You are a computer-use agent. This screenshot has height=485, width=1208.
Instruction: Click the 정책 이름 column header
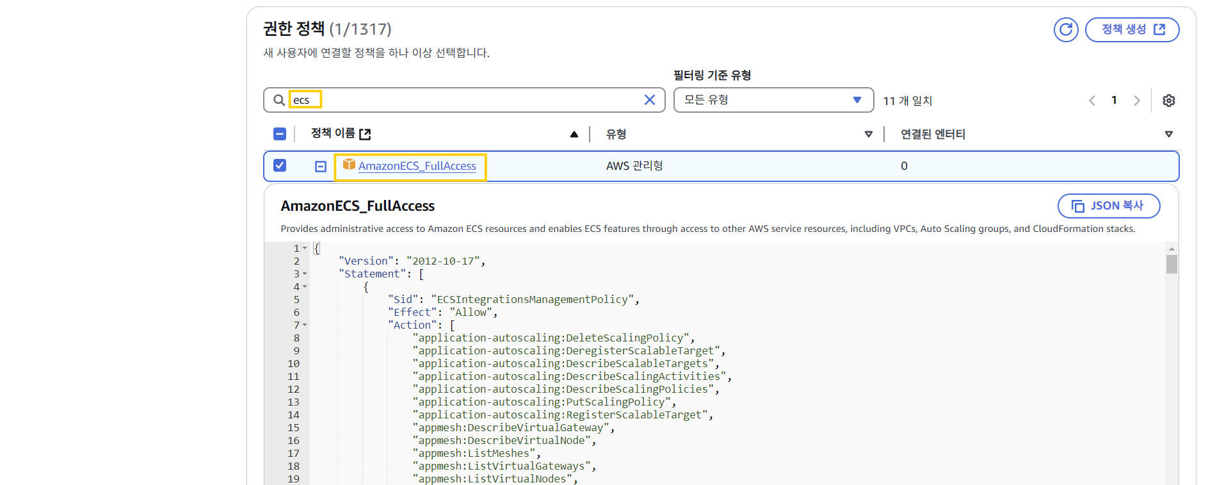point(333,133)
